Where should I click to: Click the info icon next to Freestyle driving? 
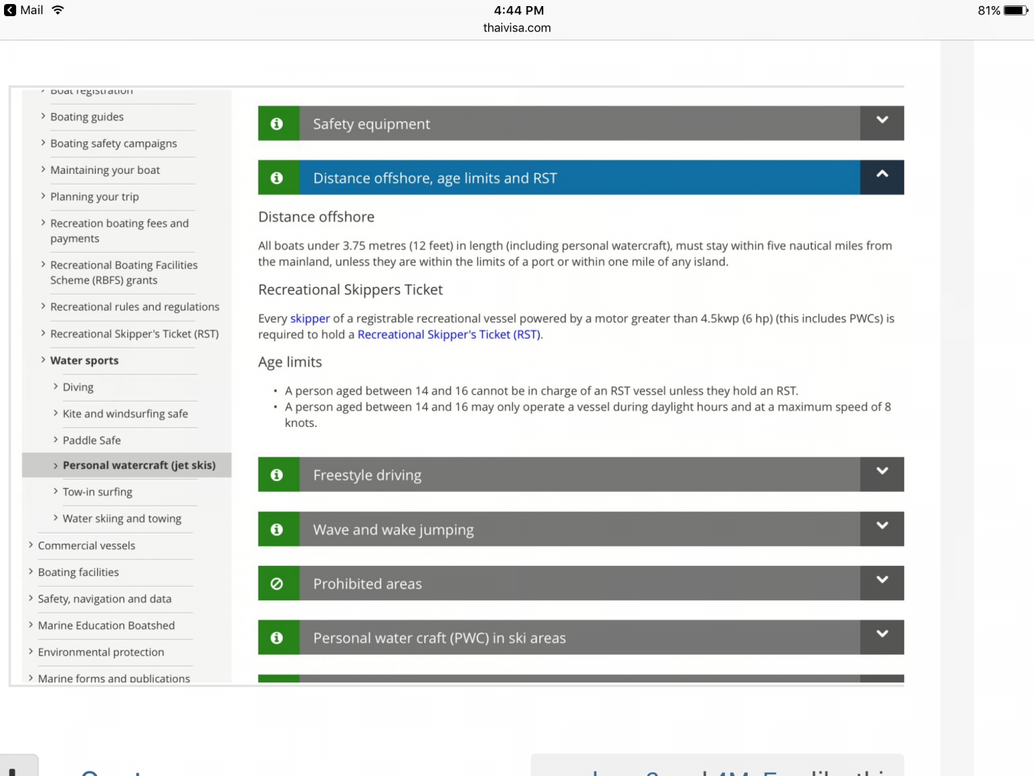[277, 475]
